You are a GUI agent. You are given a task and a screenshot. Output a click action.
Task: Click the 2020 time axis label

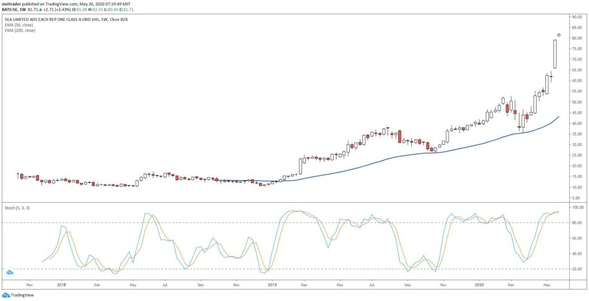[479, 284]
